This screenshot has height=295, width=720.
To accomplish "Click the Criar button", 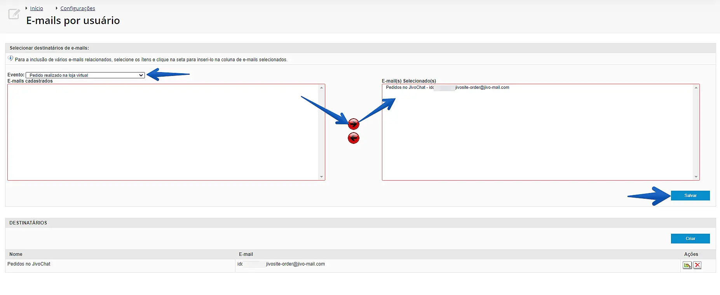I will (x=690, y=238).
